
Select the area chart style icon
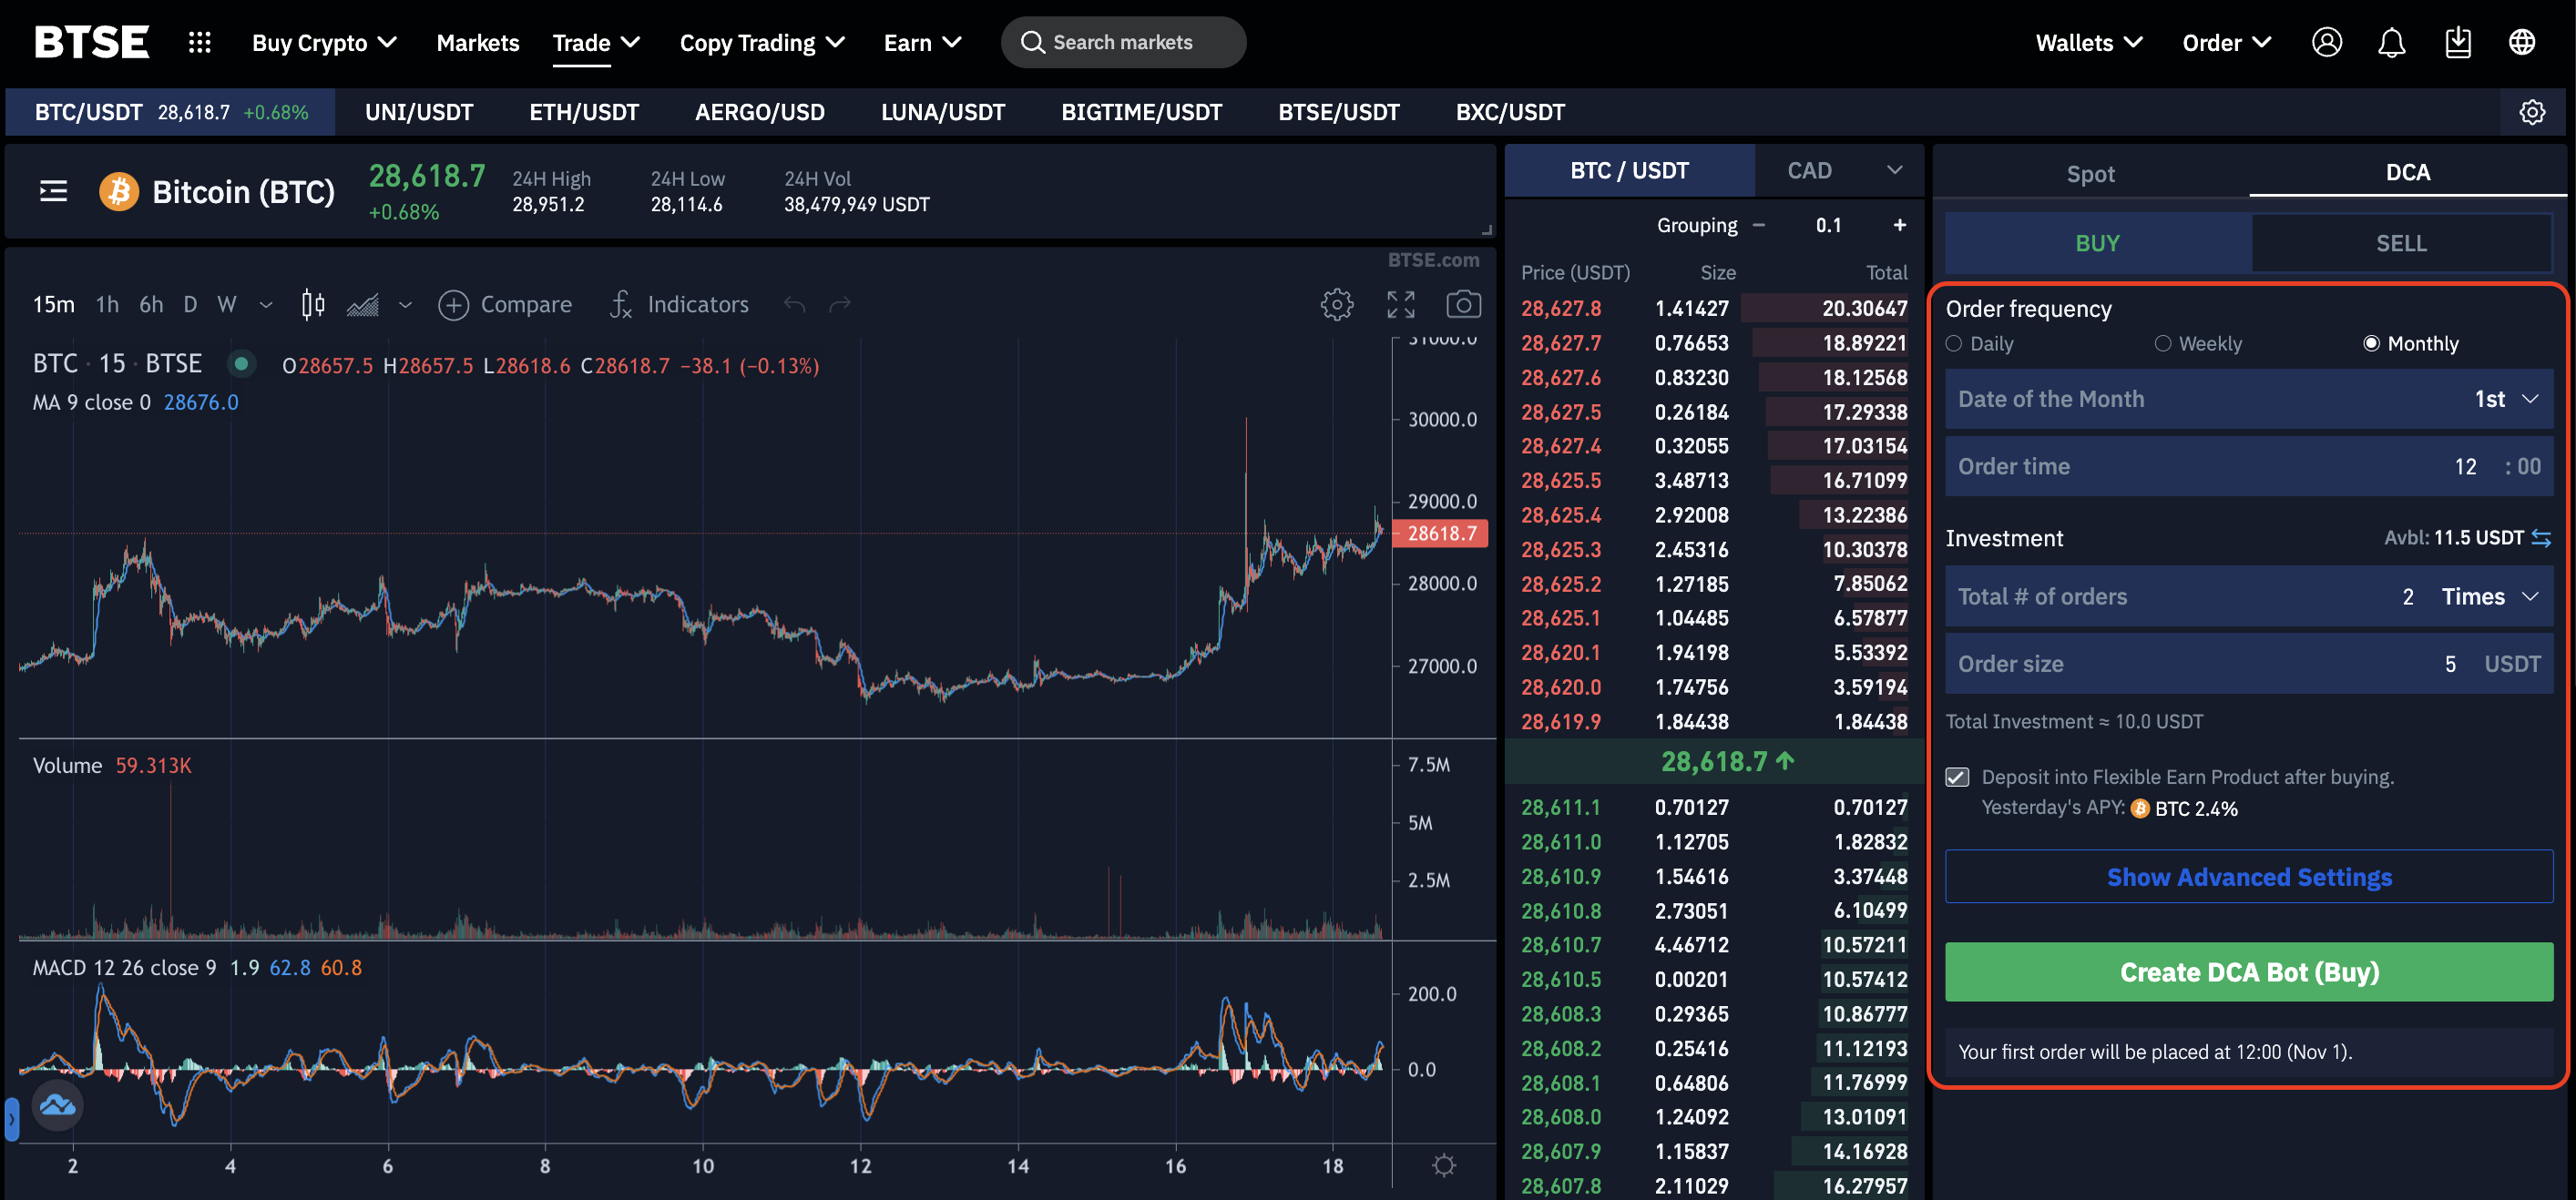pos(363,304)
